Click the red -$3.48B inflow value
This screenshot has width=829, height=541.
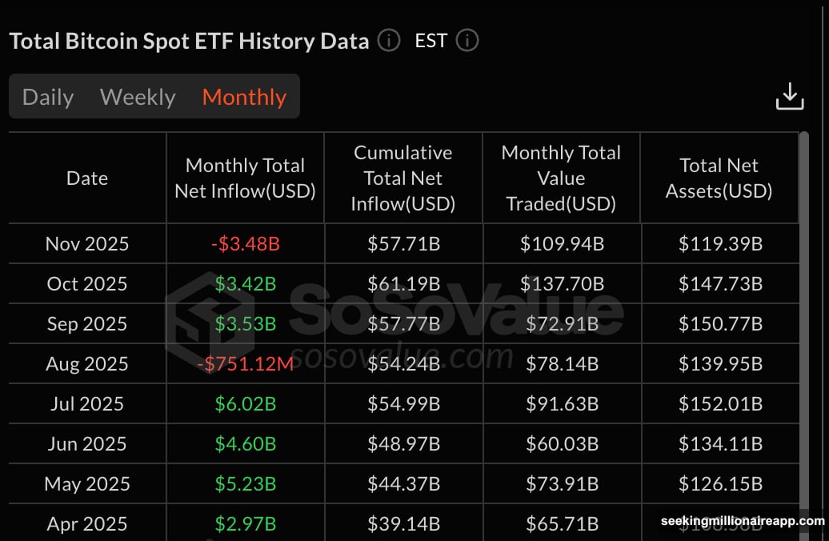click(x=244, y=243)
